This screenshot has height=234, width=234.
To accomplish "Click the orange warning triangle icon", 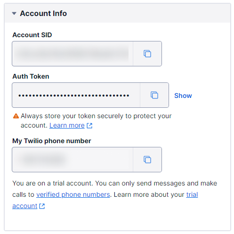I will [x=16, y=116].
